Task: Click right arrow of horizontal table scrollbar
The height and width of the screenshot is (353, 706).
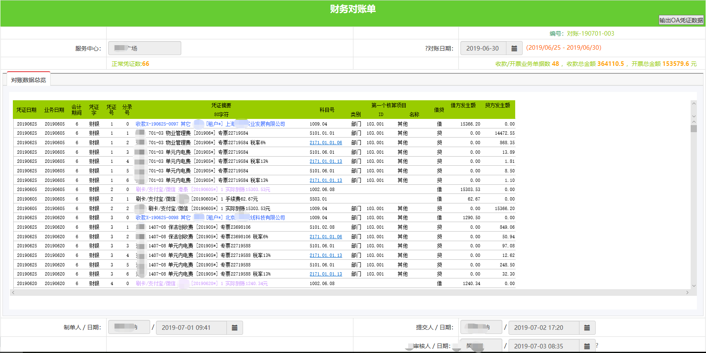Action: tap(687, 293)
